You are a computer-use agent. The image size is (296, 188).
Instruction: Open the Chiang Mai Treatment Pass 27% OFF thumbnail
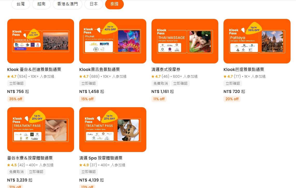tap(113, 129)
